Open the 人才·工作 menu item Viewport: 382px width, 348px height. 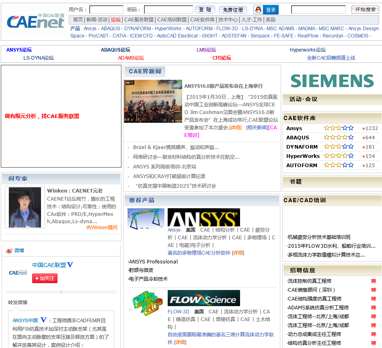[x=252, y=19]
